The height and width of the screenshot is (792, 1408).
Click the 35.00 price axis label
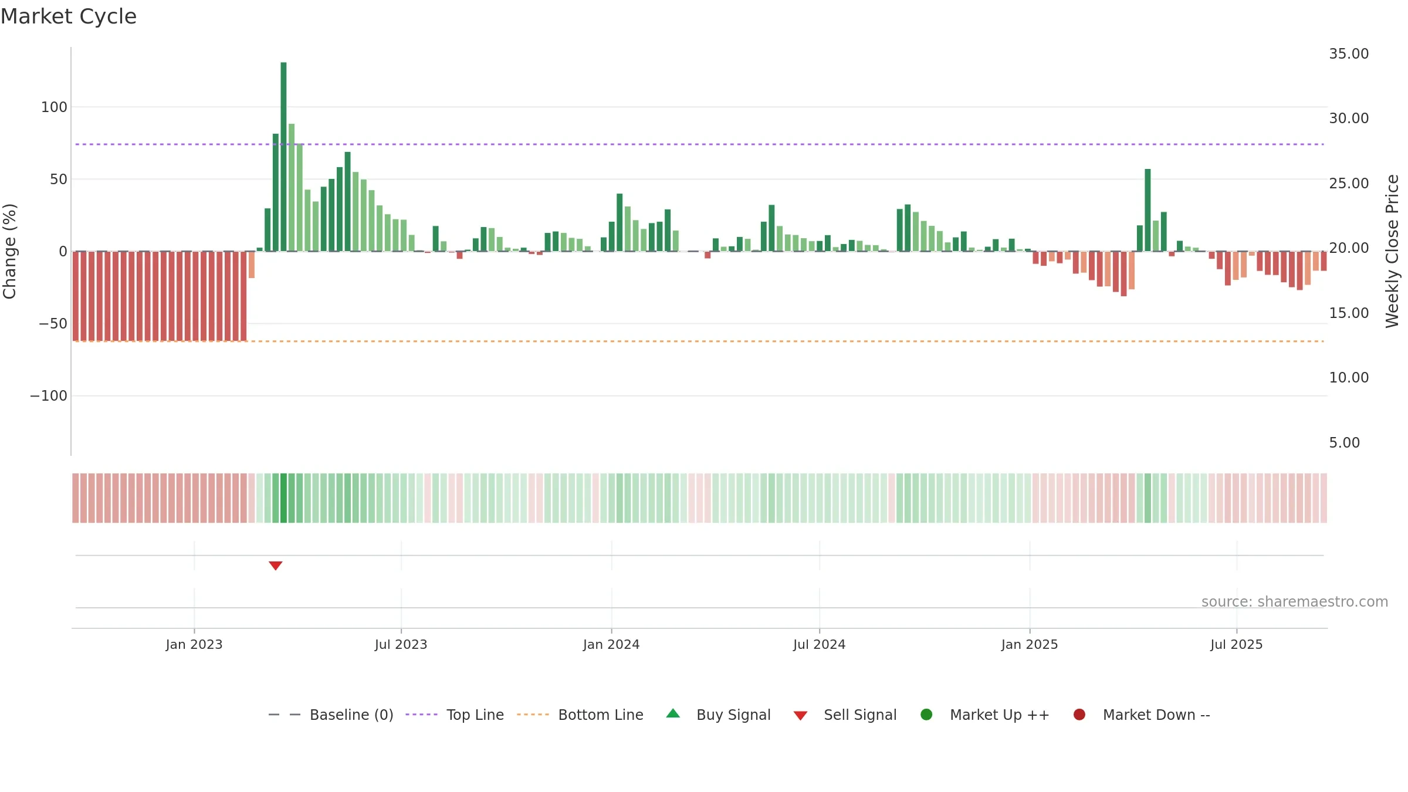point(1349,53)
